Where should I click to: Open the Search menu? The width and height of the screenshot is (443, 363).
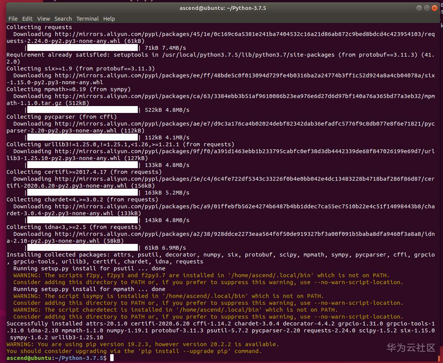[63, 19]
